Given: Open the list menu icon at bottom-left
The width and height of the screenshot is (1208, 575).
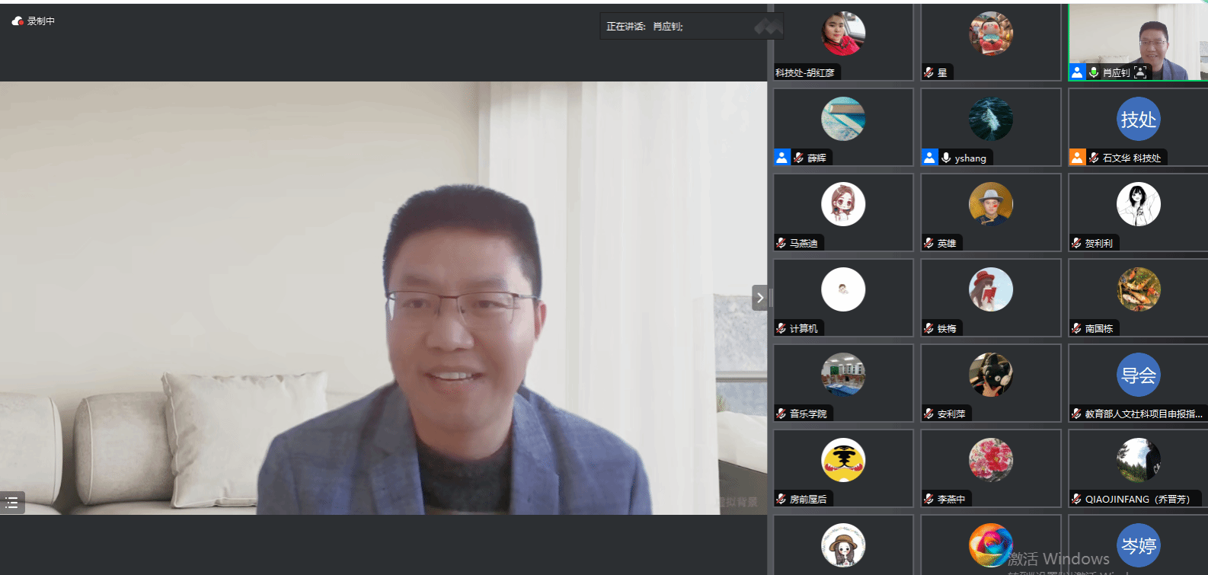Looking at the screenshot, I should [x=12, y=503].
